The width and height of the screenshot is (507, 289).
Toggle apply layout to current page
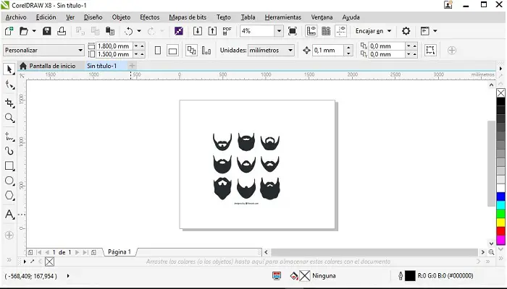pos(206,51)
